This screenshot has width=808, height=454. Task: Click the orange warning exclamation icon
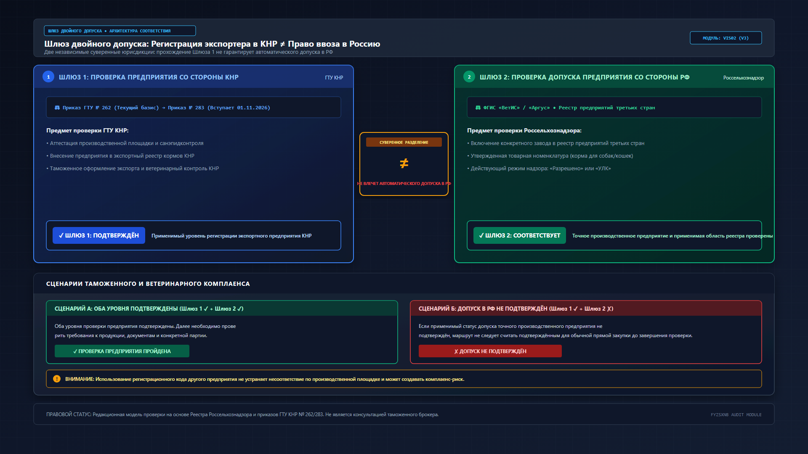tap(57, 379)
